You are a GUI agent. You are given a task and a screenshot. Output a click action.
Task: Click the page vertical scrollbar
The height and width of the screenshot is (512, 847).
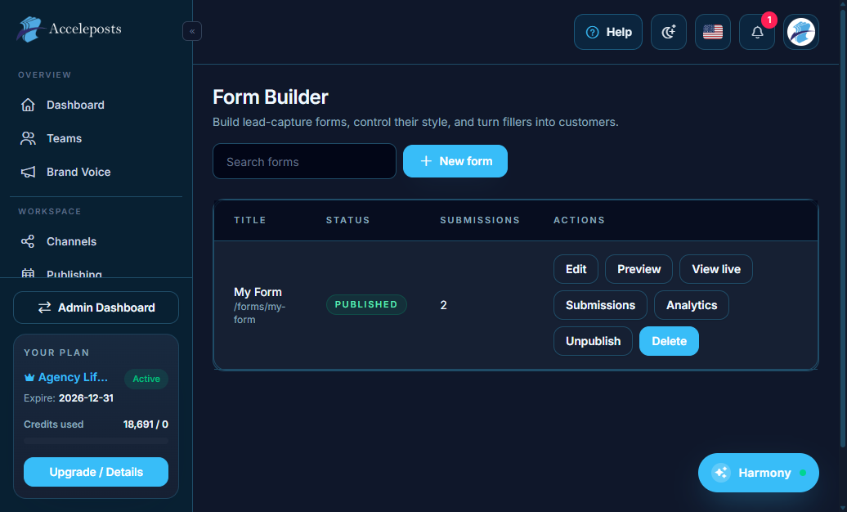[x=843, y=227]
